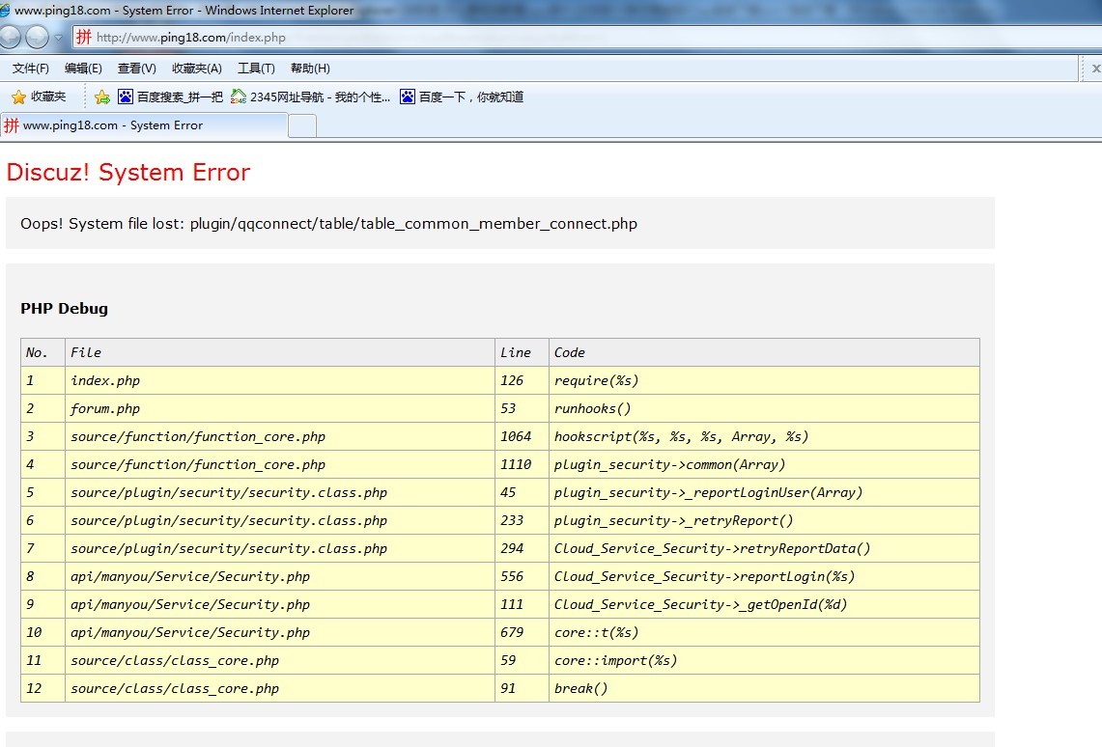Click 'plugin_security->_reportLoginUser(Array)' code cell
Screen dimensions: 1102x747
(x=764, y=493)
